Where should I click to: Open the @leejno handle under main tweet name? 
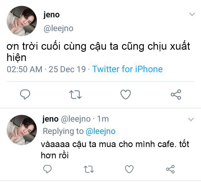click(x=59, y=28)
